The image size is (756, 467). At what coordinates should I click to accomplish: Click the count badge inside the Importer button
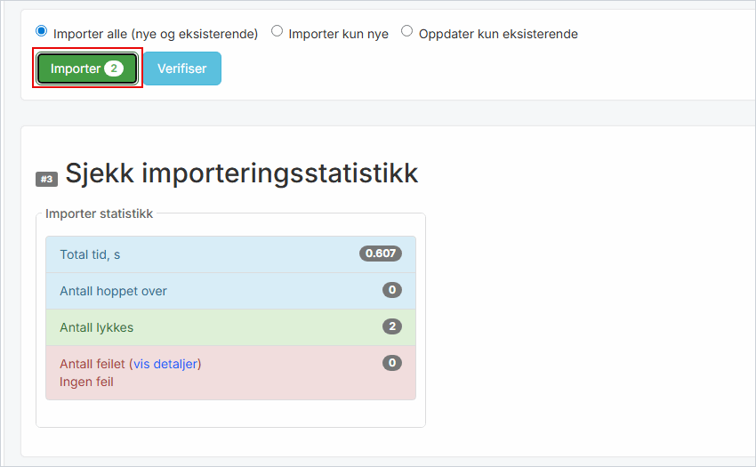pos(114,68)
